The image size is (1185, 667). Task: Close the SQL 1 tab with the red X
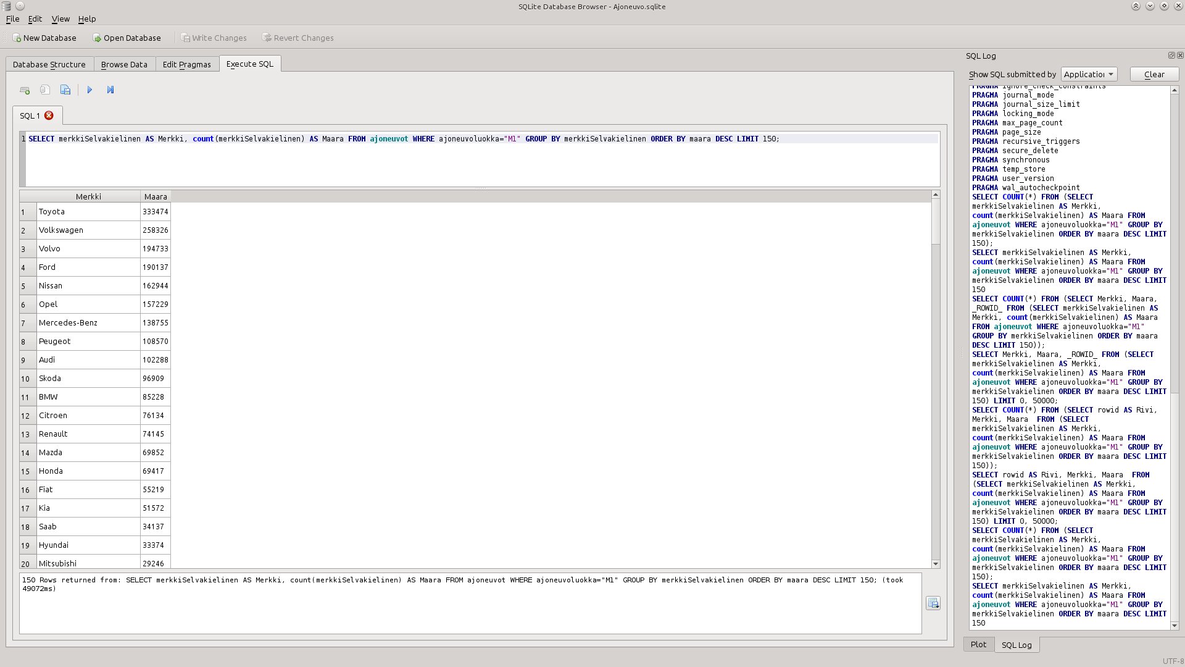[x=49, y=115]
